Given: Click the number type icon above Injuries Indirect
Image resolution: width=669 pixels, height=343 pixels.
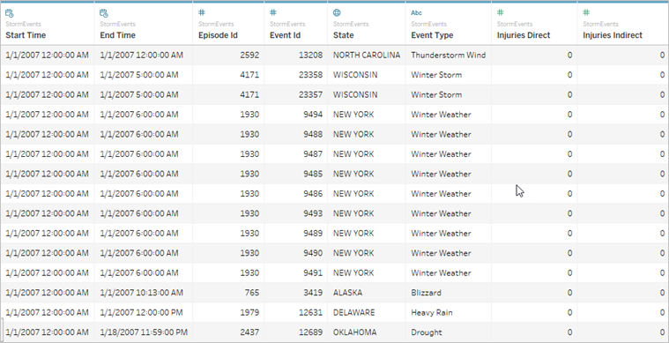Looking at the screenshot, I should point(586,12).
